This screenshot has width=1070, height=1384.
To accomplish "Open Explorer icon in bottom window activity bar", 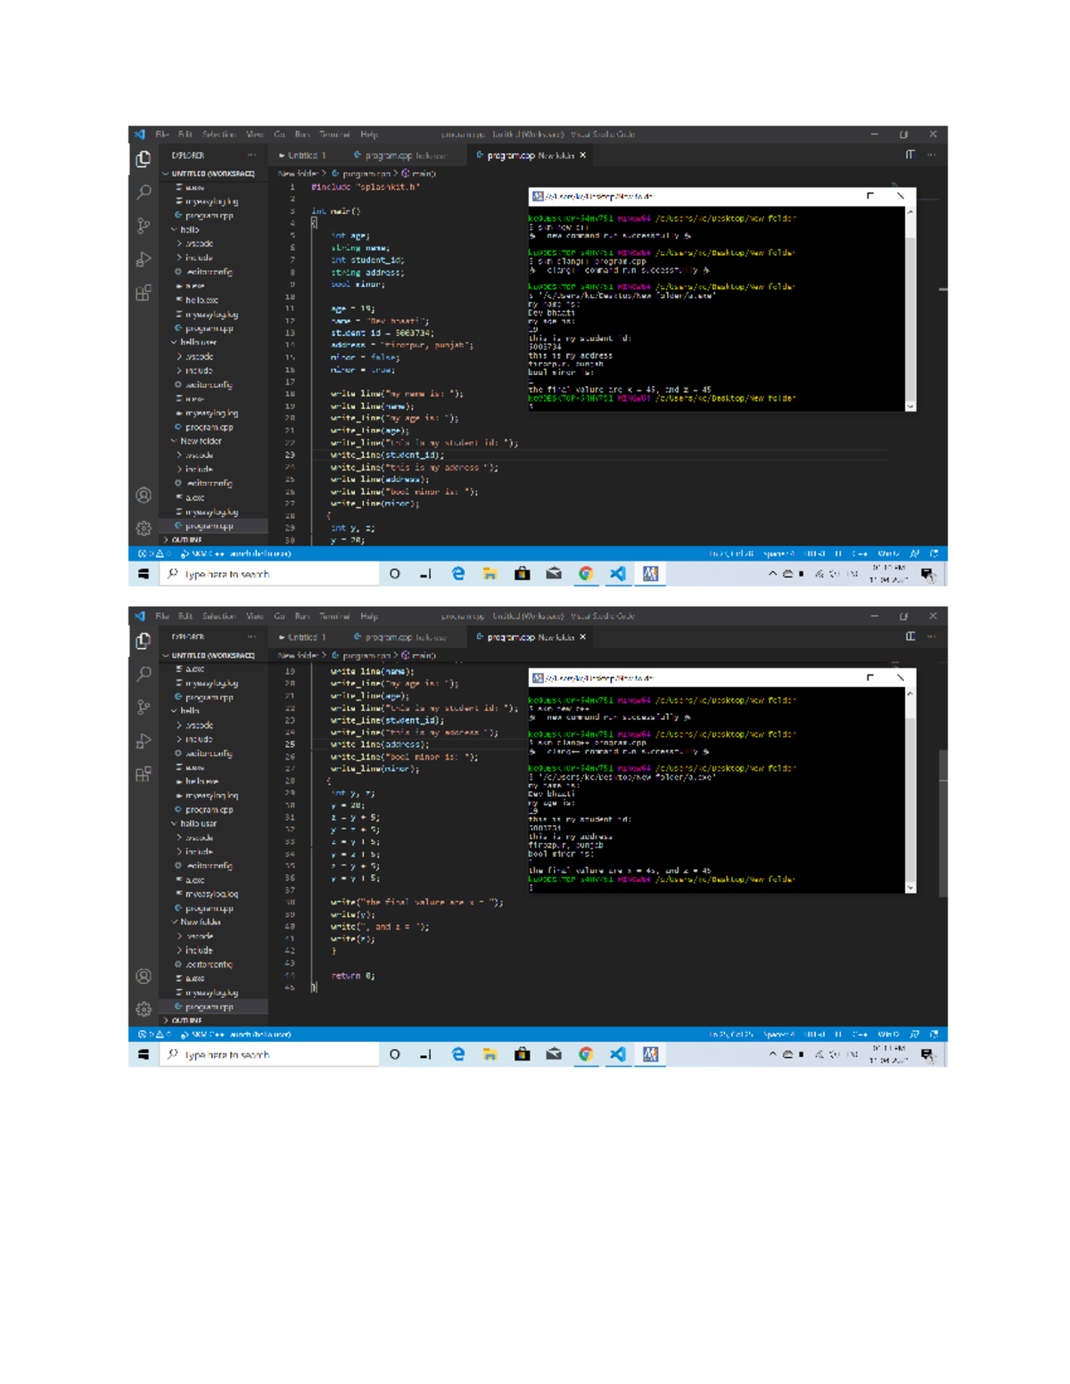I will coord(144,641).
